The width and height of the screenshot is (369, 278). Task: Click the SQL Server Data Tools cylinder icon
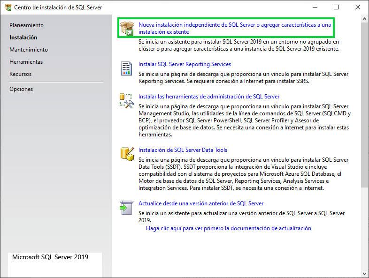pos(127,154)
